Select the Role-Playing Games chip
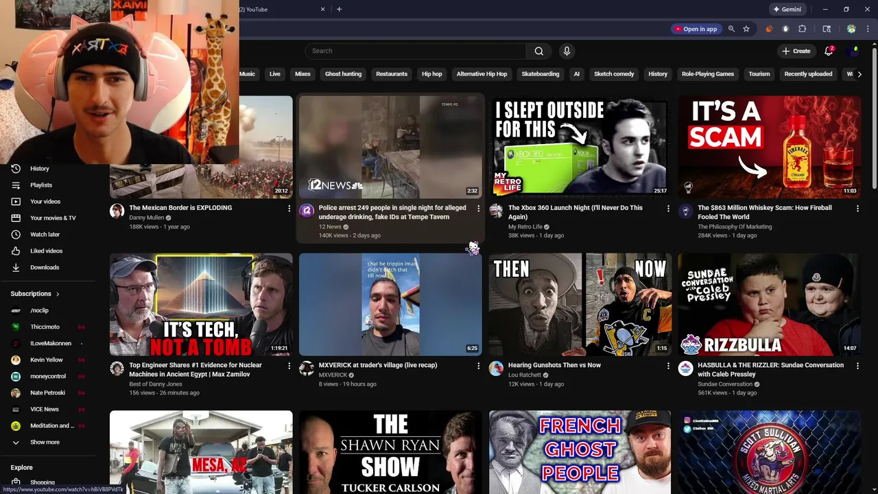The image size is (878, 494). point(708,74)
